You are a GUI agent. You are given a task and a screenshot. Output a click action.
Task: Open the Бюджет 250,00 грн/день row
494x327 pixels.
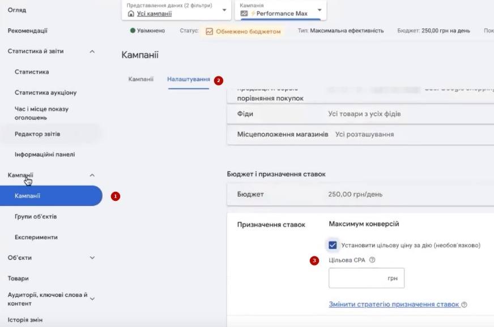[x=360, y=195]
